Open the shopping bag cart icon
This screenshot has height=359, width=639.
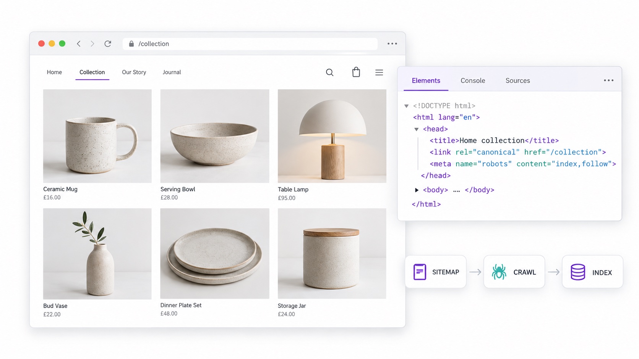coord(356,72)
